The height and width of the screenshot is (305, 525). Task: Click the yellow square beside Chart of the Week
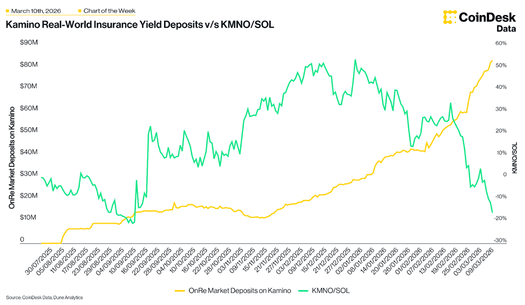point(79,10)
